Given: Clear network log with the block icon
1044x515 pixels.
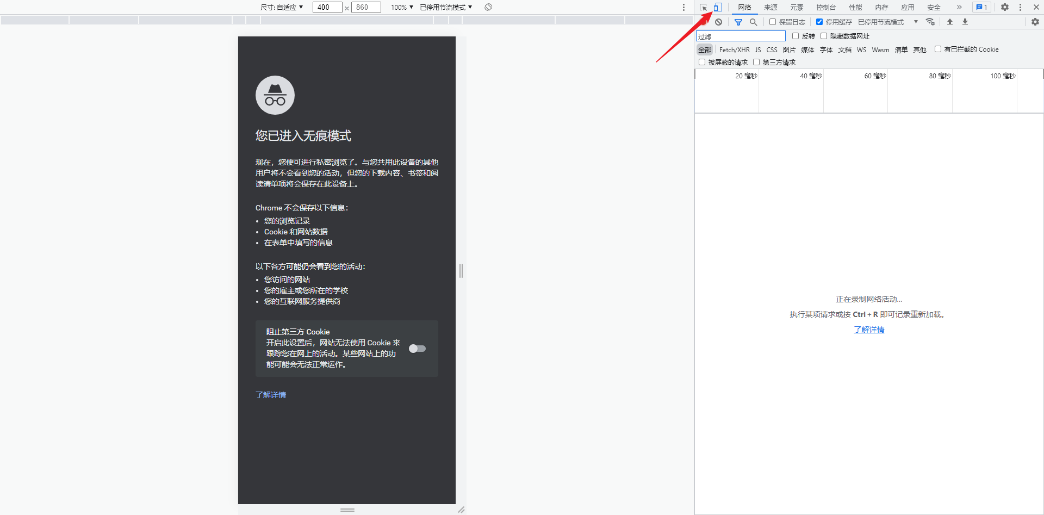Looking at the screenshot, I should [x=718, y=22].
